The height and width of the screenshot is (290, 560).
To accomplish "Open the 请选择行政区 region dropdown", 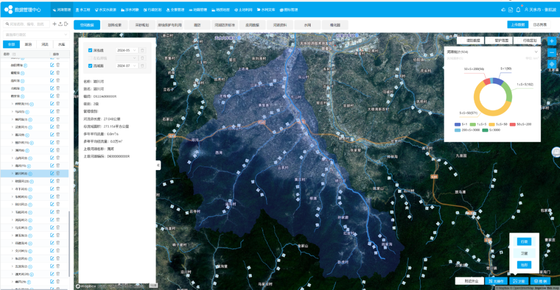I will (x=35, y=35).
